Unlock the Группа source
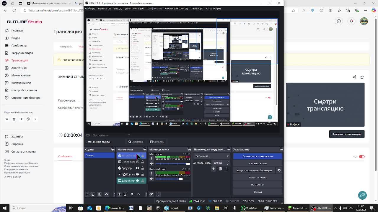This screenshot has width=378, height=212. pos(142,174)
